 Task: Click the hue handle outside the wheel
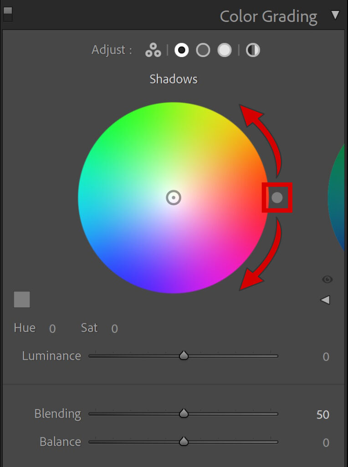pyautogui.click(x=277, y=197)
